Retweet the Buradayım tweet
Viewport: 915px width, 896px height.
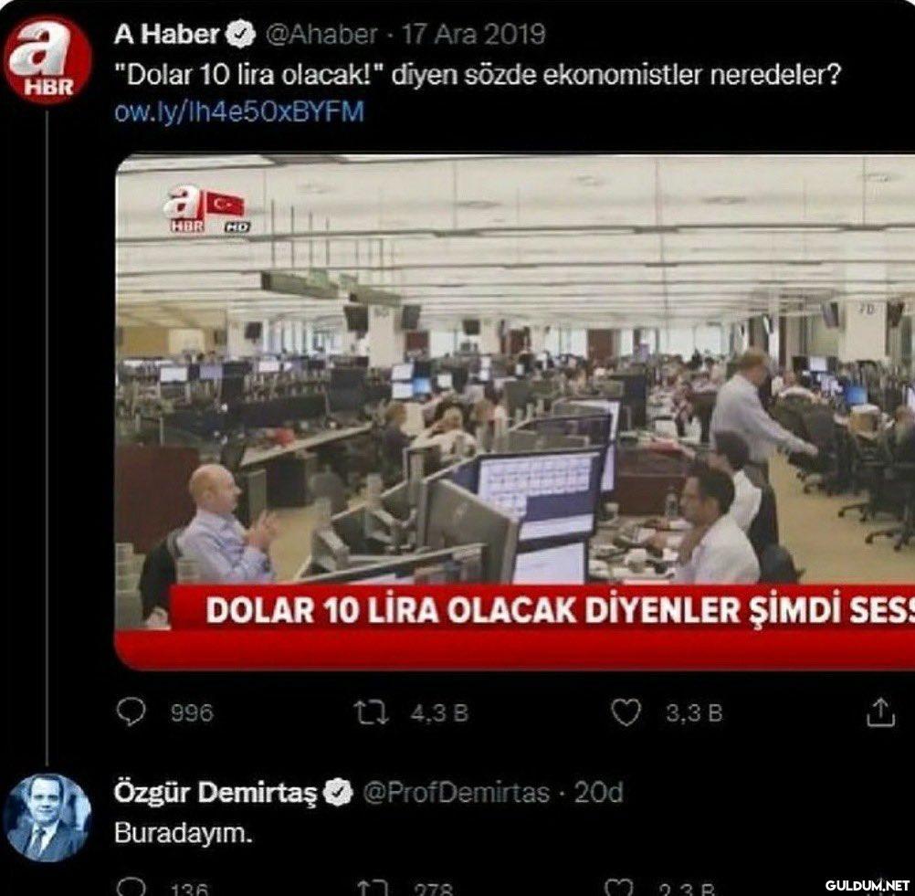(371, 889)
